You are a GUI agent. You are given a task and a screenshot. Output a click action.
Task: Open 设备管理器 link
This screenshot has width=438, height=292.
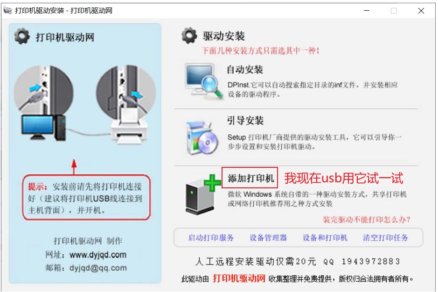click(x=268, y=238)
